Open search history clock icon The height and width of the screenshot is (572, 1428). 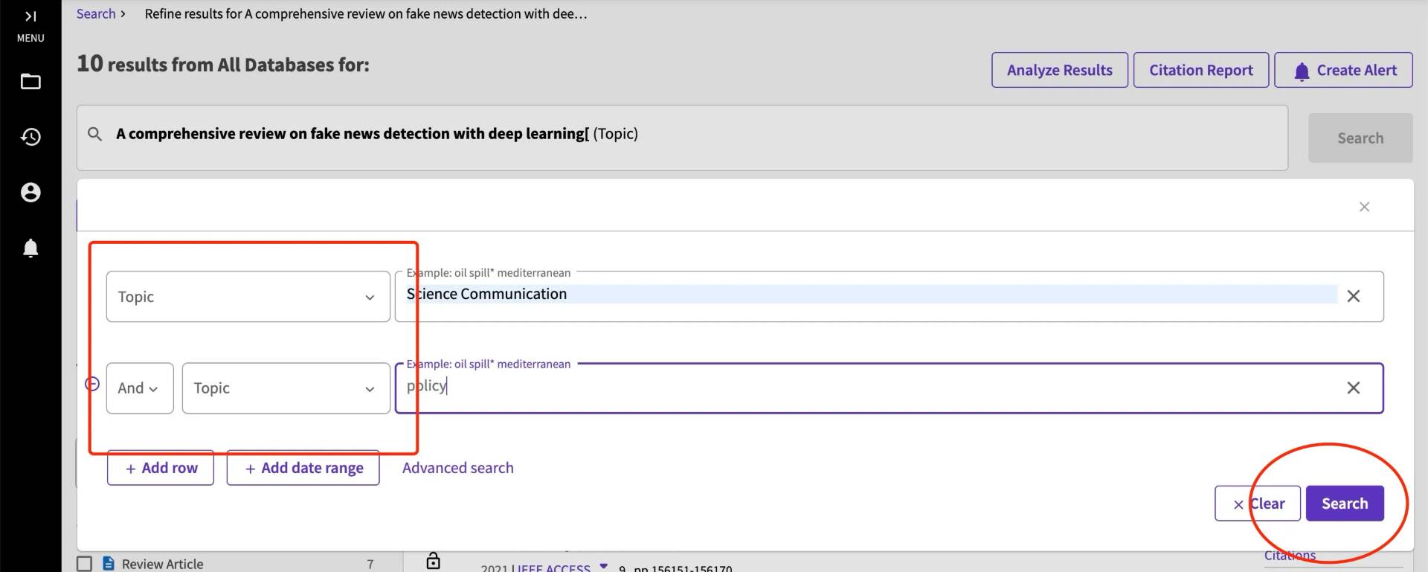click(30, 137)
